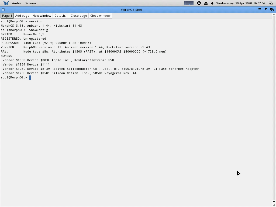Open a new shell with New window
Image resolution: width=276 pixels, height=207 pixels.
click(x=42, y=16)
